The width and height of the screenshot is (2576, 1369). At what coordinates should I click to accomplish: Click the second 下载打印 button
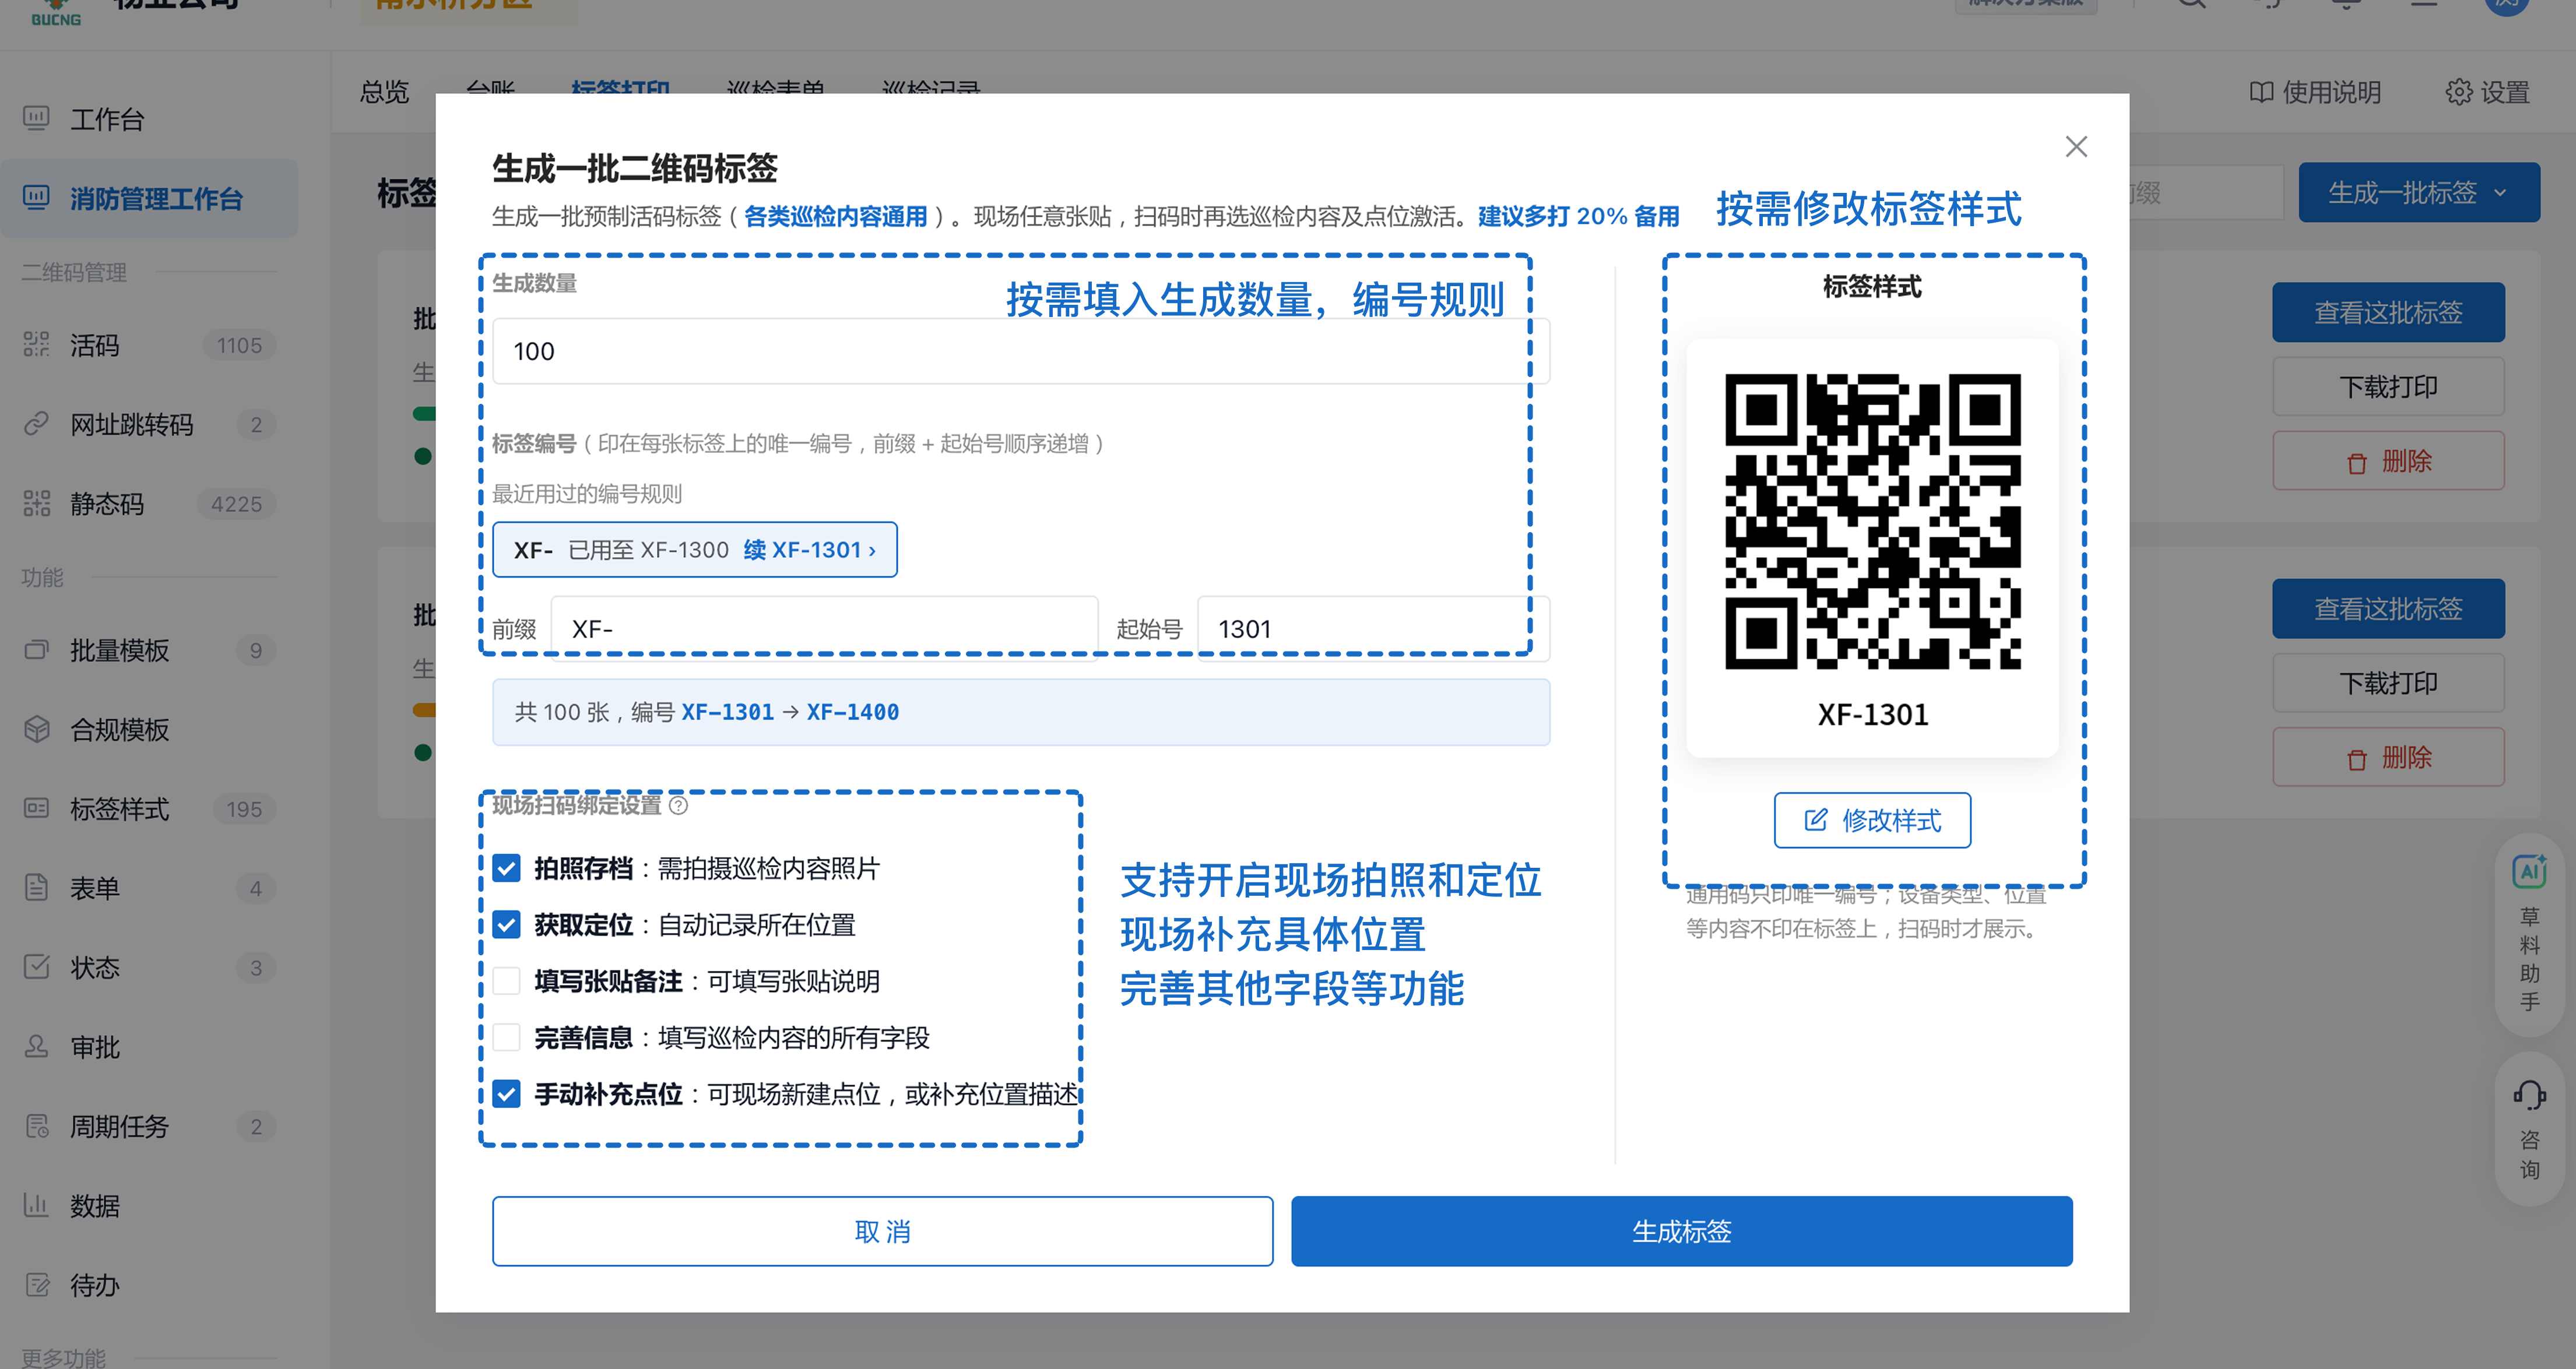2388,683
